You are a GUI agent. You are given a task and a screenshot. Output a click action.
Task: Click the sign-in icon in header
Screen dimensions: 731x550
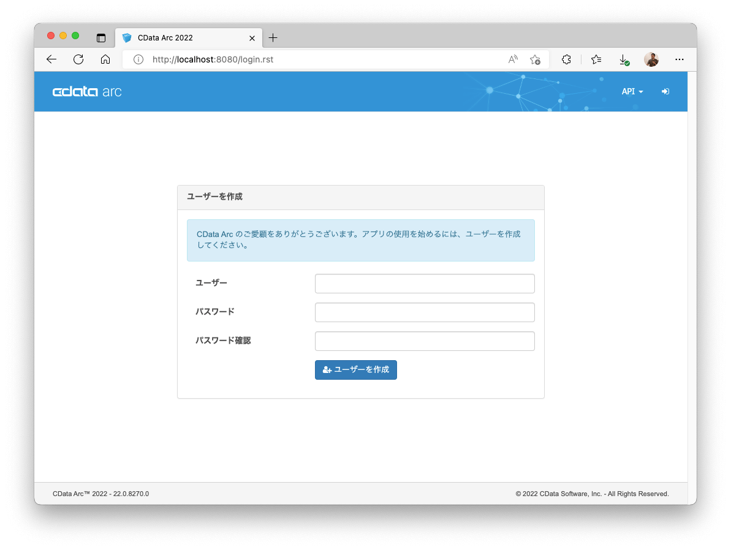tap(665, 91)
